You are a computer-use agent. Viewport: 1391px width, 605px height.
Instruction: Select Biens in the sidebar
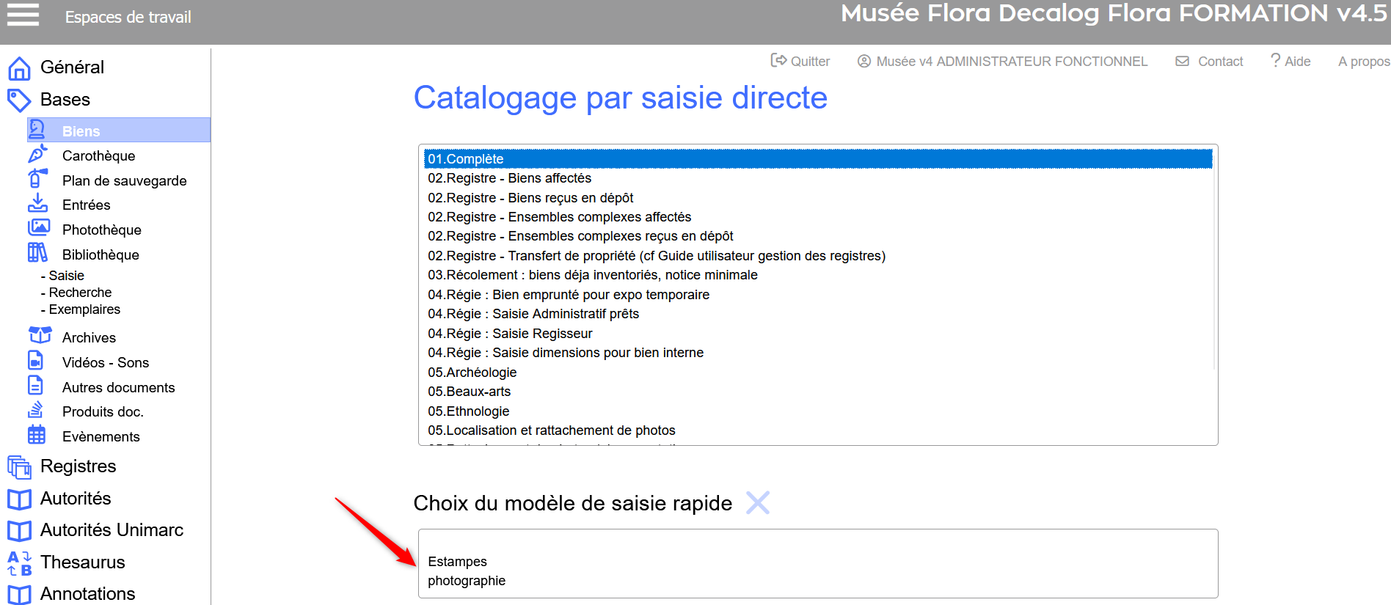(81, 131)
